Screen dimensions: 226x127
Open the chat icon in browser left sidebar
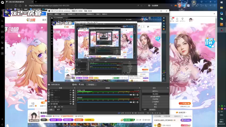[x=2, y=37]
